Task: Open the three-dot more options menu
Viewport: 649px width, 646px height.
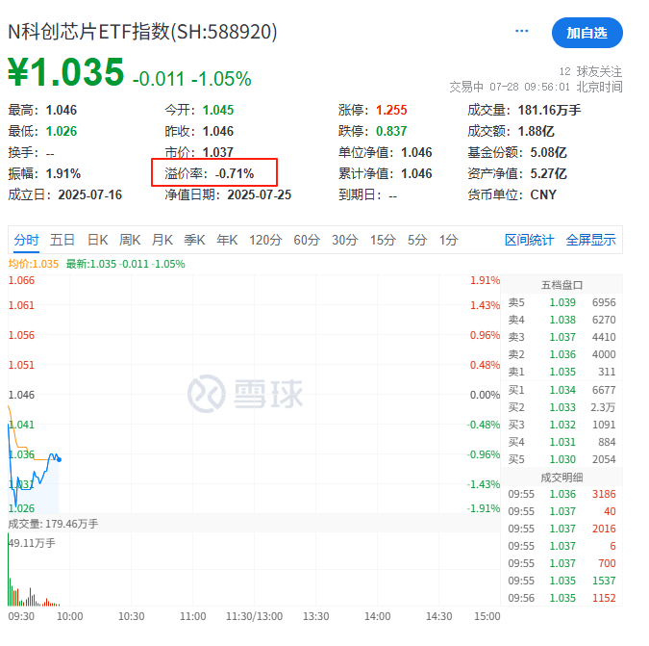Action: [x=521, y=31]
